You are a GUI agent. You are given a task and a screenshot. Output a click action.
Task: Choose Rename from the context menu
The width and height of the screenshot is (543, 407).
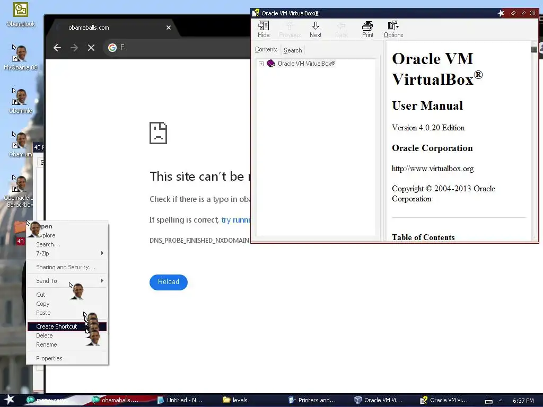click(x=67, y=344)
